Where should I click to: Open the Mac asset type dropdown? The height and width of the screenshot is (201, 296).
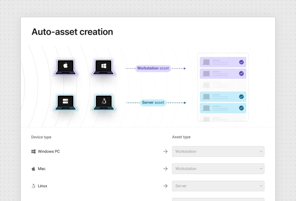[x=218, y=169]
